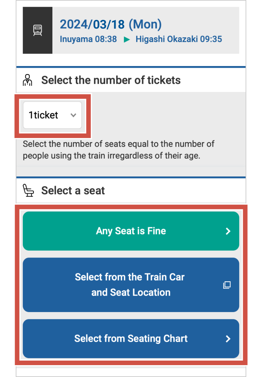The image size is (262, 377).
Task: Click the Select the number of tickets heading
Action: coord(111,80)
